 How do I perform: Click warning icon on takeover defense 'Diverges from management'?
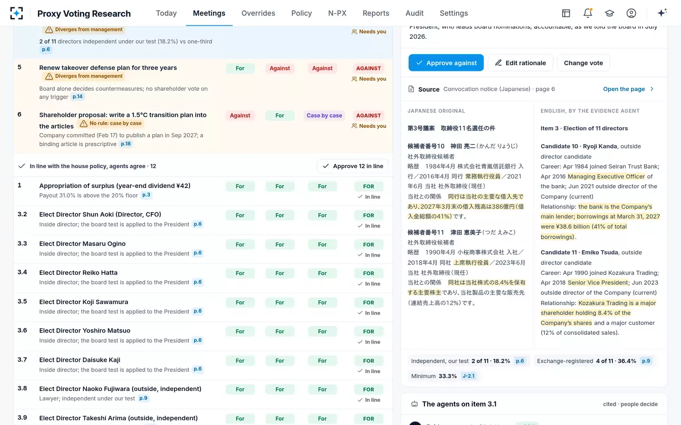[49, 76]
